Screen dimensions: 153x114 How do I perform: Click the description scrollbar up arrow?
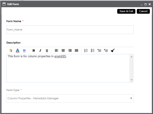click(132, 57)
